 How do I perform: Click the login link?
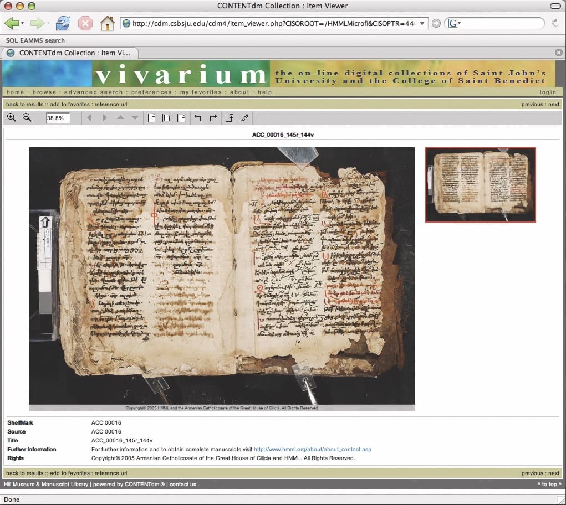pos(548,92)
